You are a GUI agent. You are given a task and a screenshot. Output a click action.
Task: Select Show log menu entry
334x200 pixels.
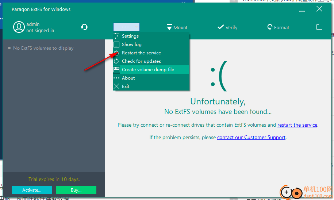(151, 44)
